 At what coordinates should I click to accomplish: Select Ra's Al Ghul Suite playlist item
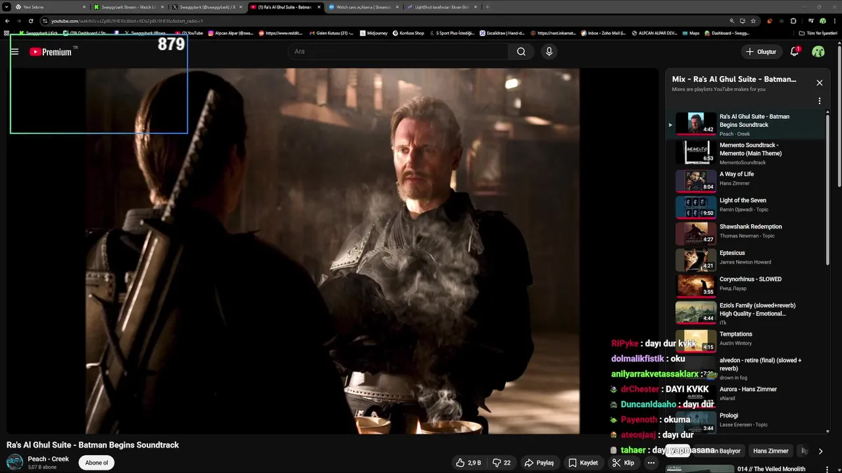click(746, 125)
